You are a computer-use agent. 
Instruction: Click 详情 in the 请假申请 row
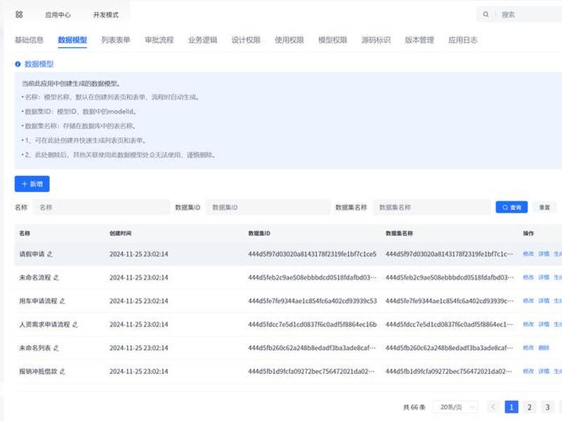544,254
